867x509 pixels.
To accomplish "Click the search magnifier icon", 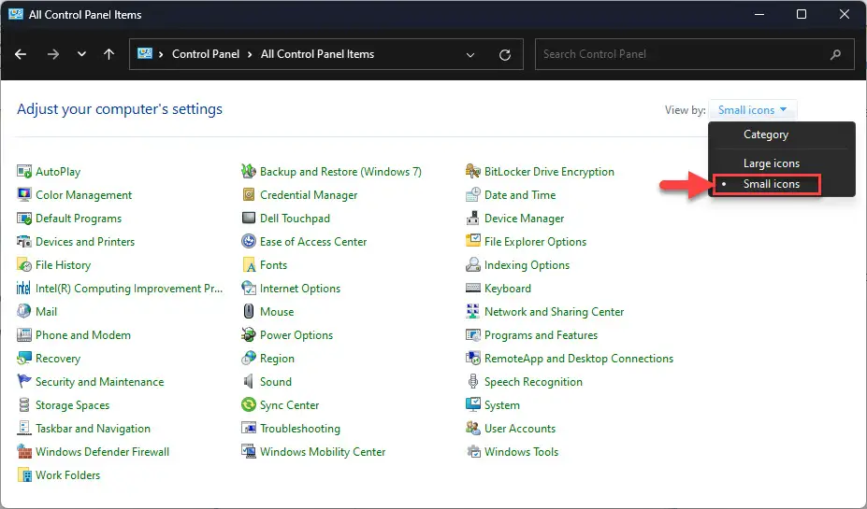I will 835,54.
